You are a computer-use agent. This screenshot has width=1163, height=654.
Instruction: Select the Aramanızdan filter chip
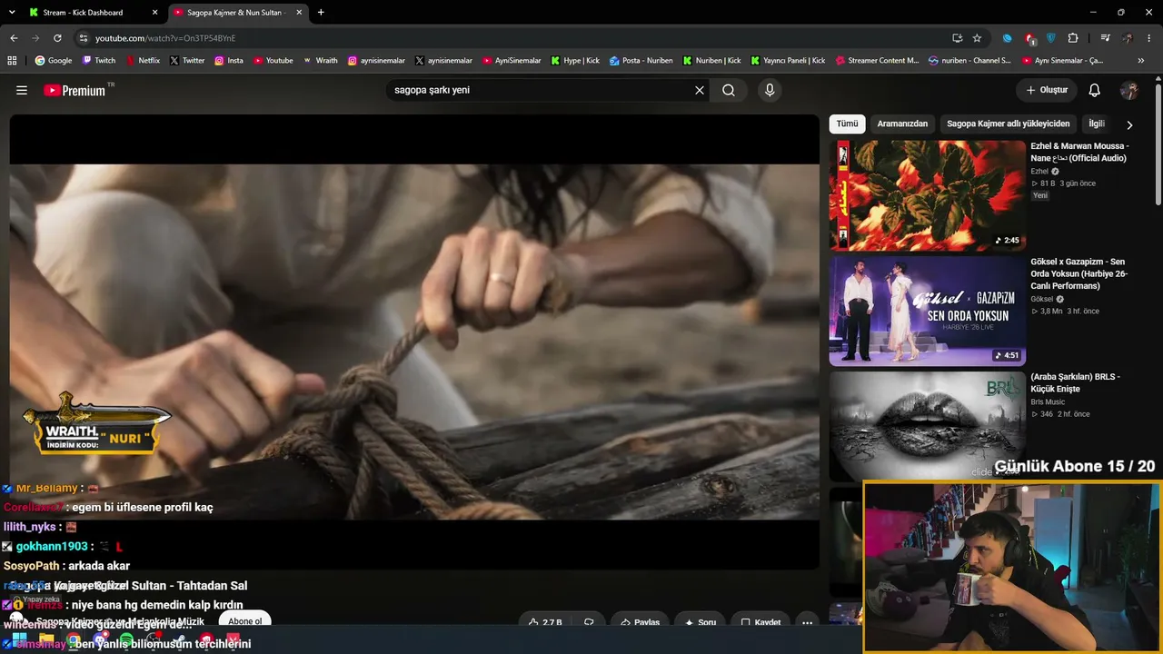tap(902, 124)
